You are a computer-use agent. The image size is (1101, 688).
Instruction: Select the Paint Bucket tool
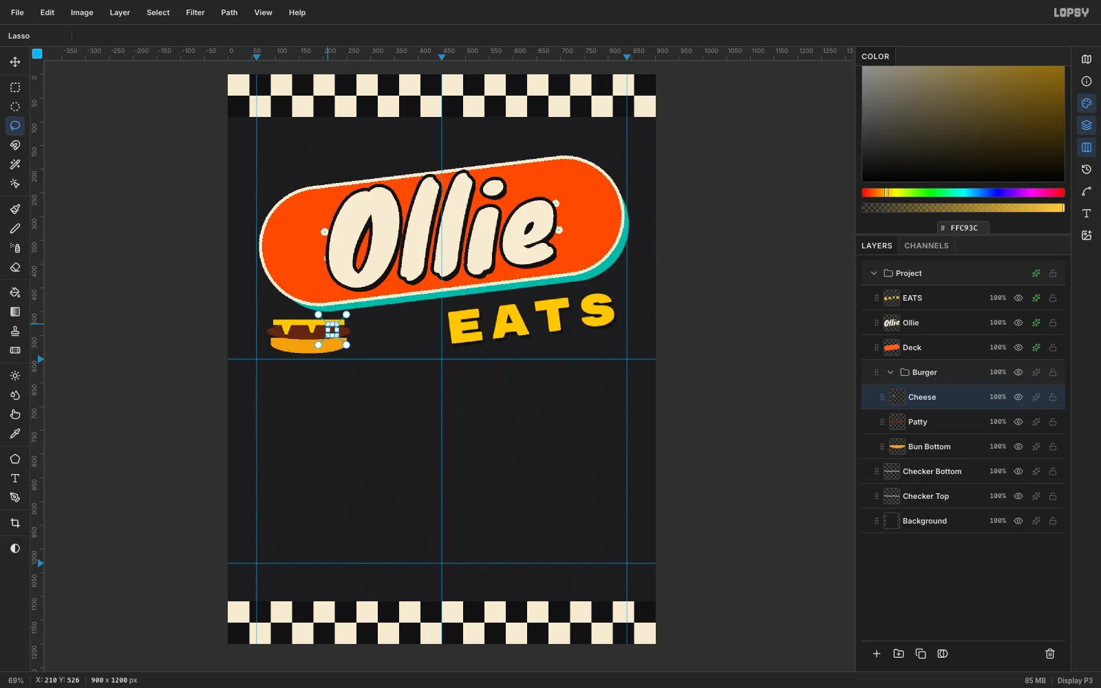pos(15,292)
